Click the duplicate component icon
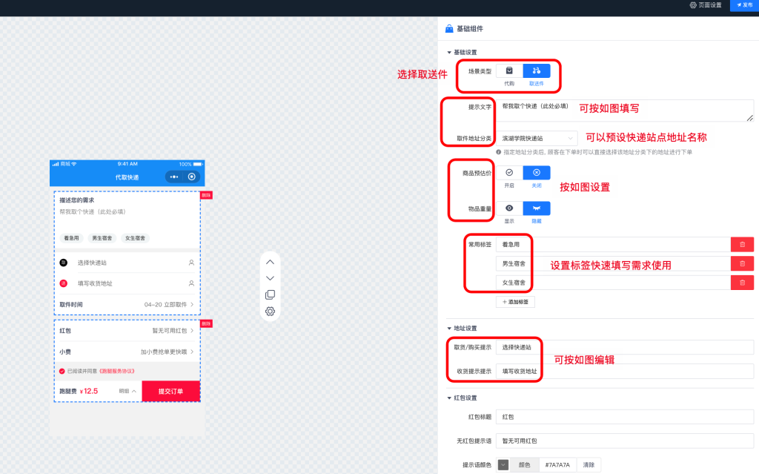The width and height of the screenshot is (759, 474). click(x=270, y=294)
